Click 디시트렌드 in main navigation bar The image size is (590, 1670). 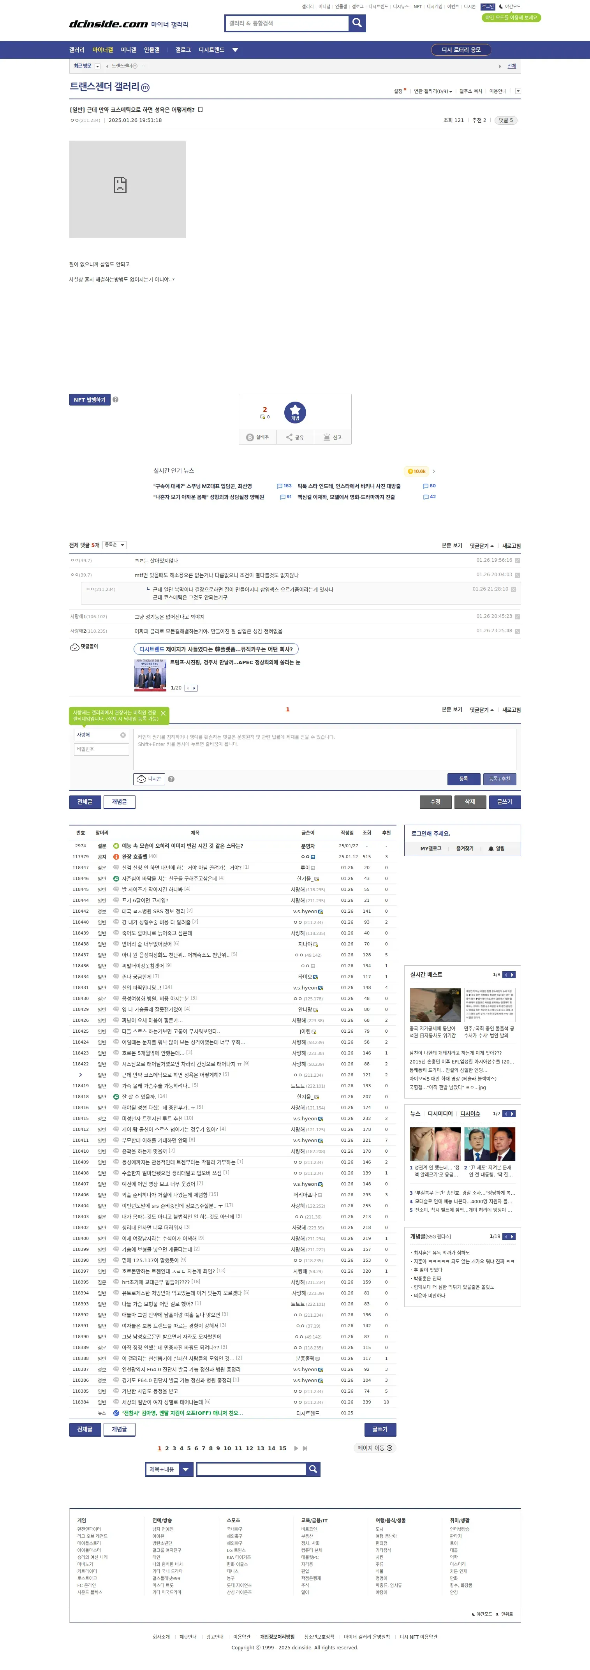pyautogui.click(x=211, y=50)
